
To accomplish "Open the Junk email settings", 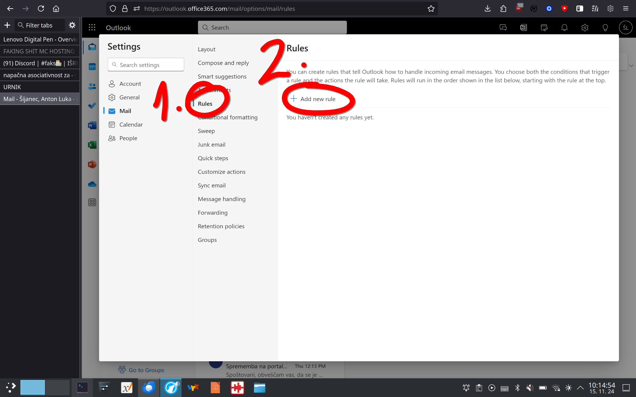I will [x=212, y=145].
